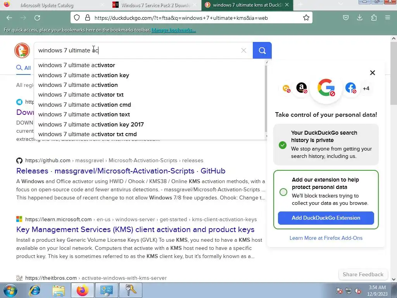Screen dimensions: 397x298
Task: Click the DuckDuckGo logo
Action: 22,50
